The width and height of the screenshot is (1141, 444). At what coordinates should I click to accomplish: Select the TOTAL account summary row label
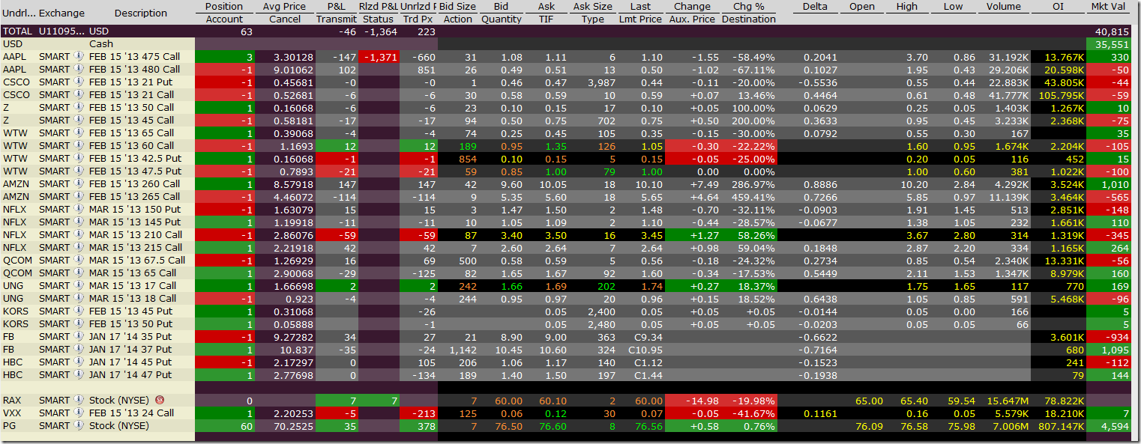pyautogui.click(x=18, y=31)
